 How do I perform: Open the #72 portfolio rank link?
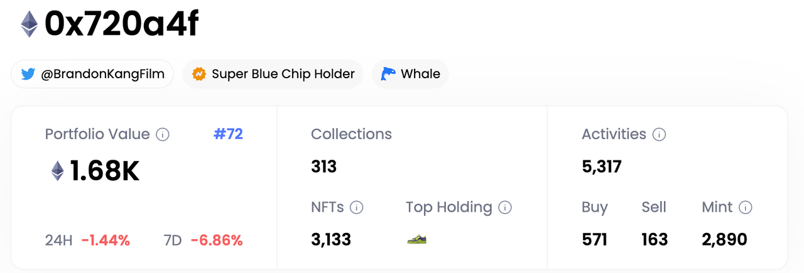pos(228,134)
